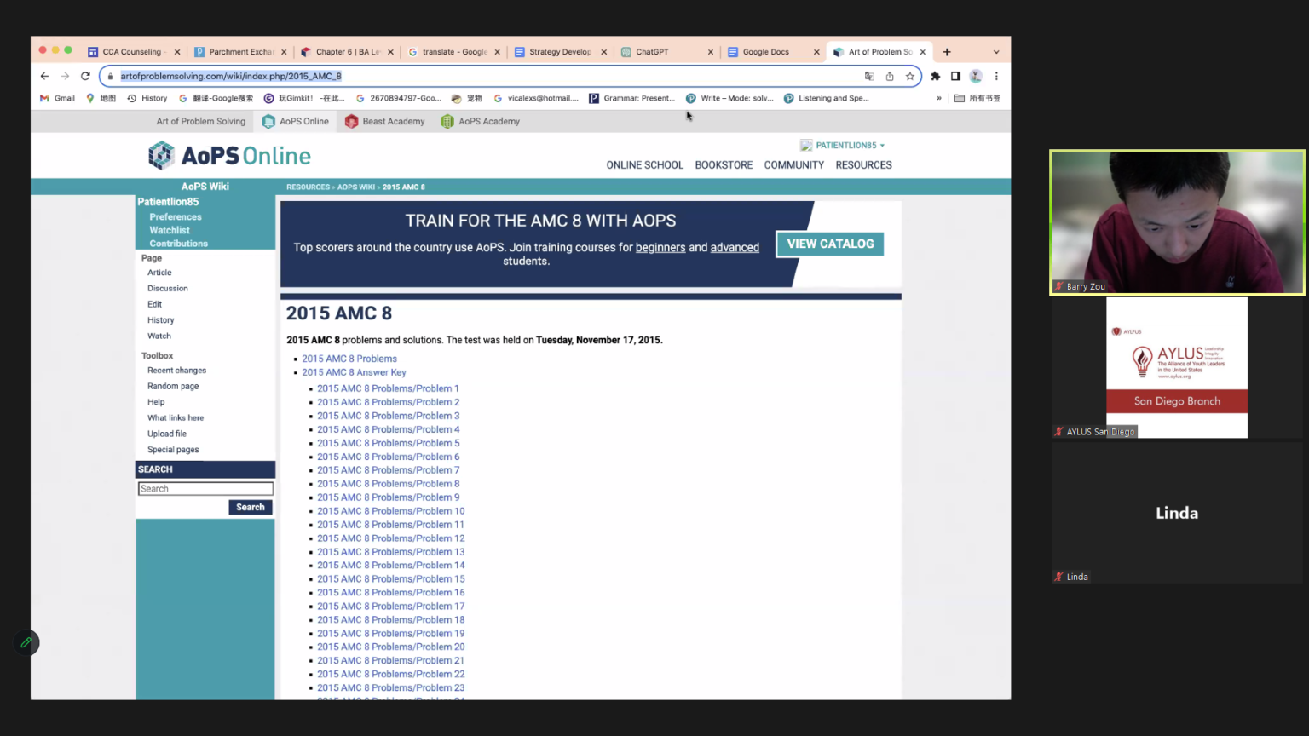Open the Gmail bookmark
The image size is (1309, 736).
click(57, 98)
